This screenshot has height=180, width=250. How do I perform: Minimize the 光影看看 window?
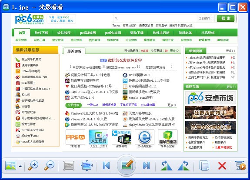[223, 7]
